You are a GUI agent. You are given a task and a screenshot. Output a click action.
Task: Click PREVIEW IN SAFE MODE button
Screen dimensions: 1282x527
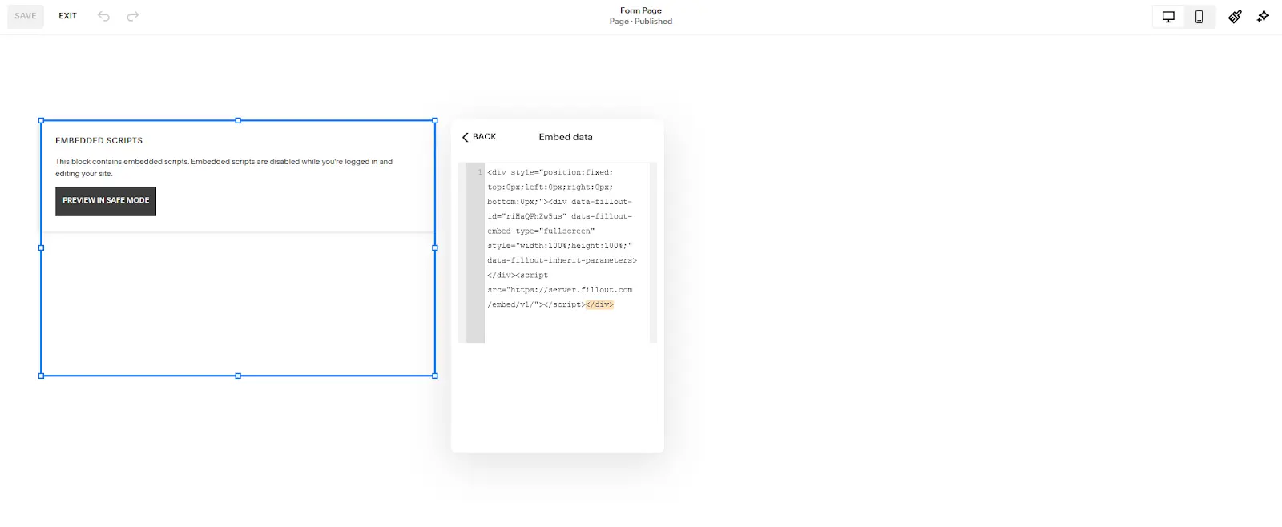click(106, 201)
